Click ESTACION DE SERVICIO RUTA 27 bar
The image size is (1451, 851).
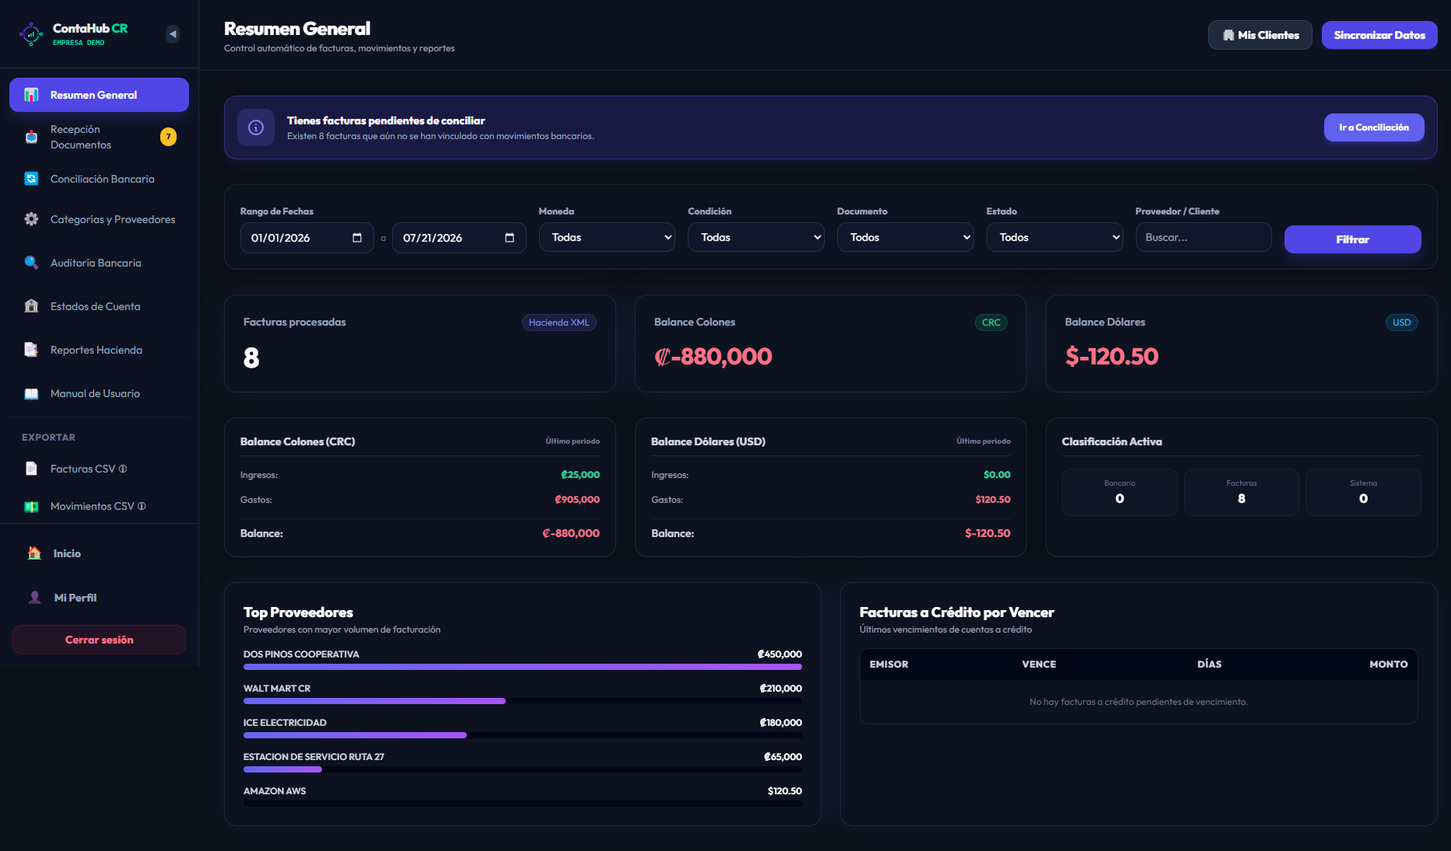pos(523,769)
